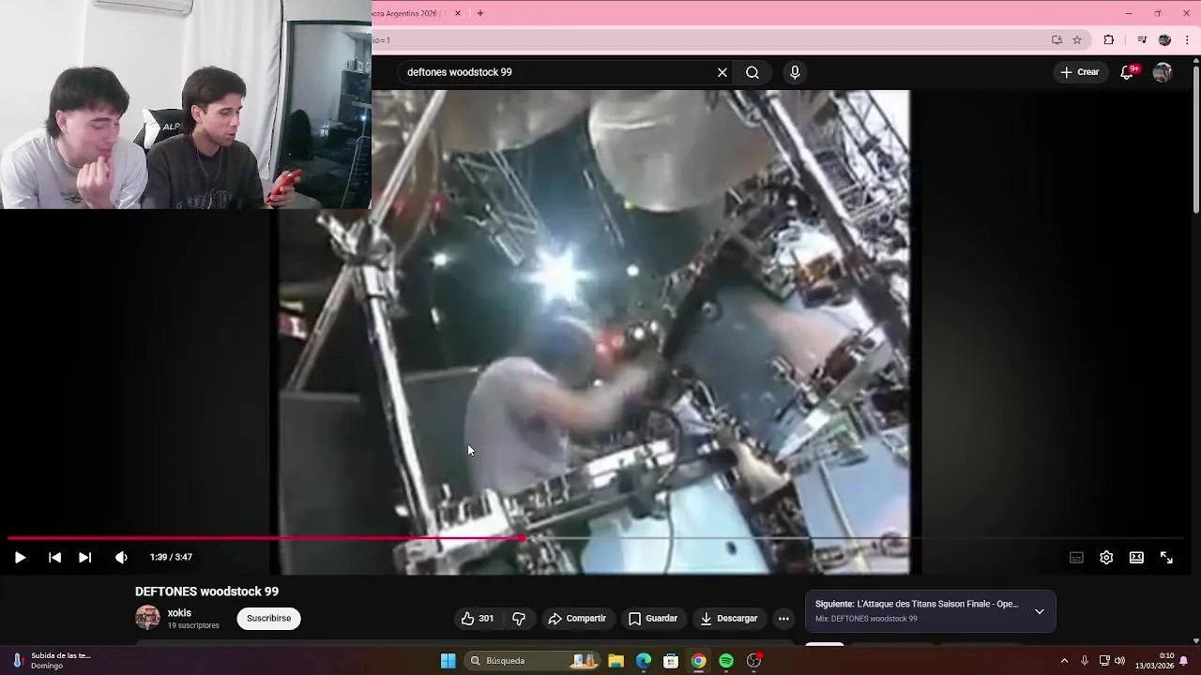Viewport: 1201px width, 675px height.
Task: Open the xokis channel name link
Action: coord(179,613)
